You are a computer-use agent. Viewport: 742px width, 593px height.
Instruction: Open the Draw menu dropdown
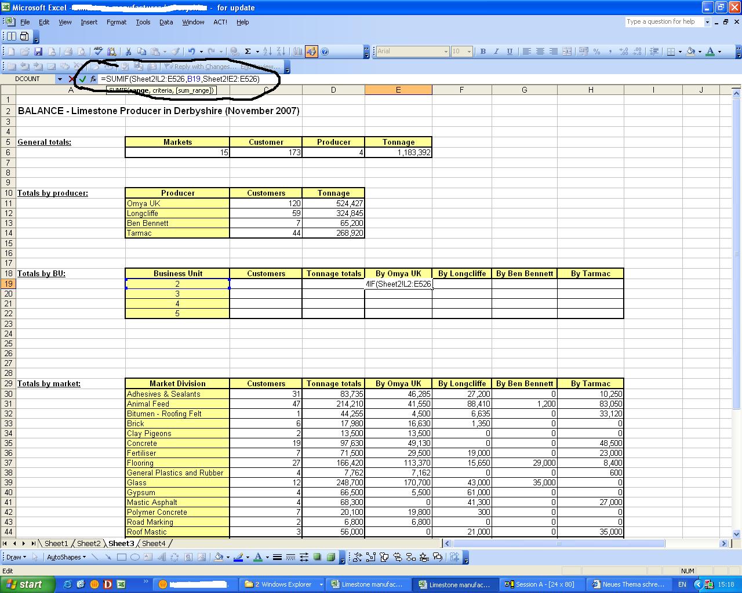[x=16, y=557]
